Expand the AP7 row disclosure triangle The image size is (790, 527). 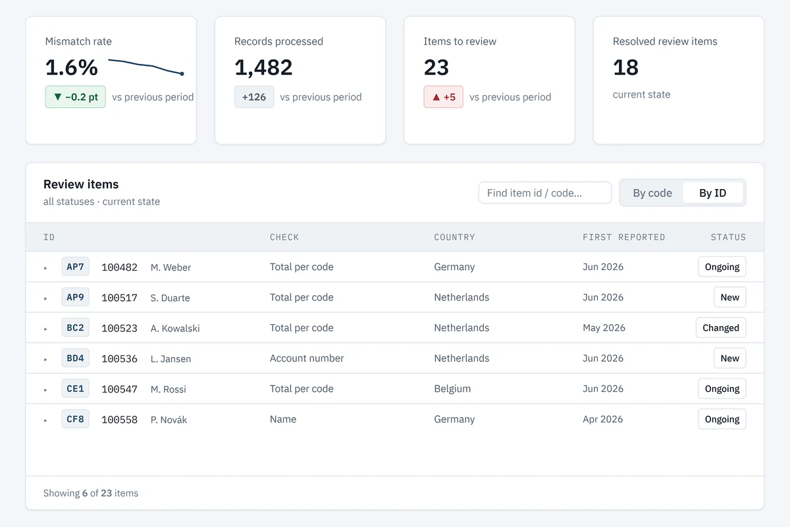(x=45, y=268)
